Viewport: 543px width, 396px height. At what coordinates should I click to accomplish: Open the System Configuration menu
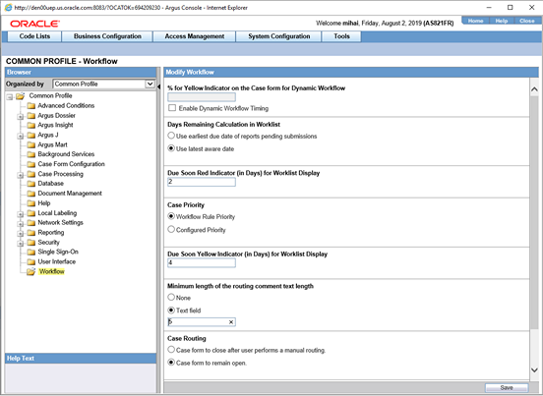(x=278, y=36)
